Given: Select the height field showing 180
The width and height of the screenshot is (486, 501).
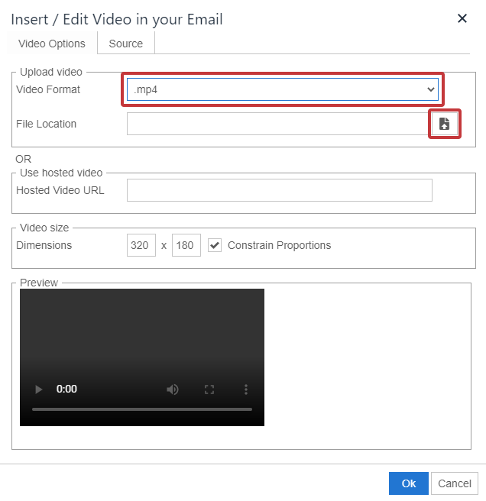Looking at the screenshot, I should [x=186, y=245].
